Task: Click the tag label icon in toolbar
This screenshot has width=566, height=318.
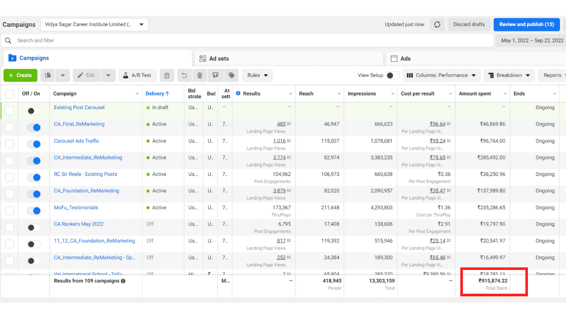Action: click(x=231, y=76)
